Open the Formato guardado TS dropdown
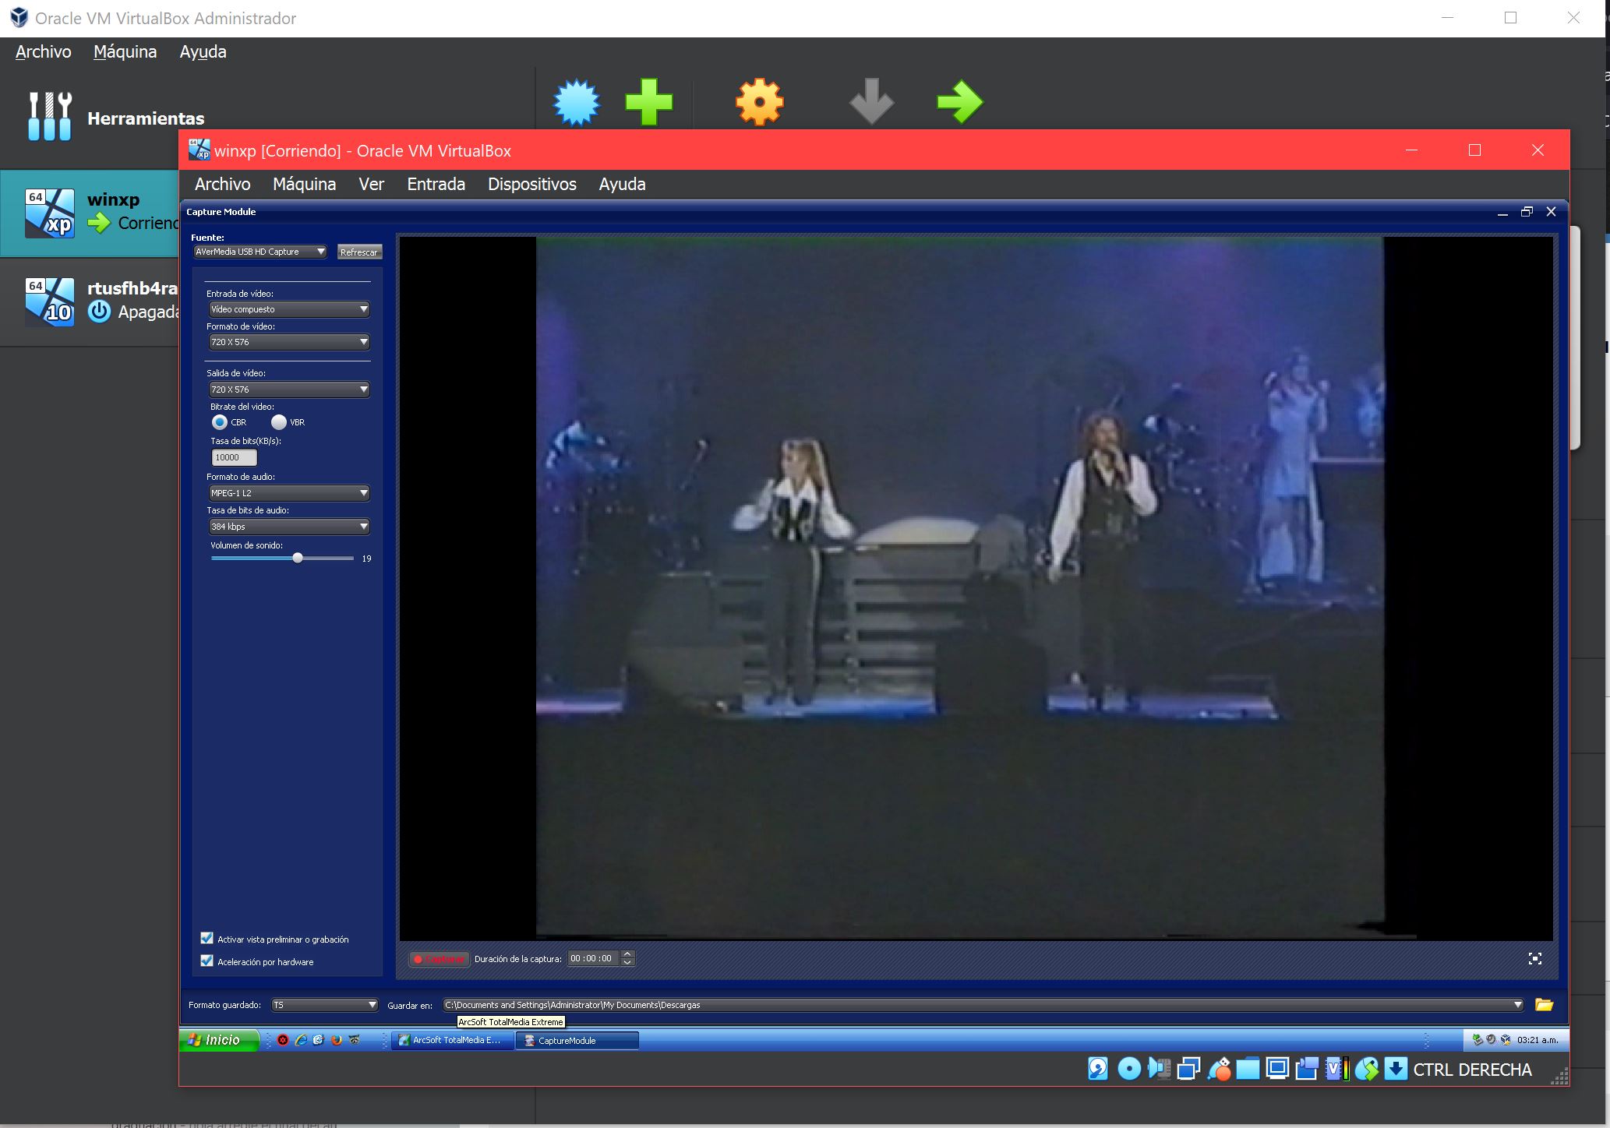1610x1128 pixels. coord(324,1005)
